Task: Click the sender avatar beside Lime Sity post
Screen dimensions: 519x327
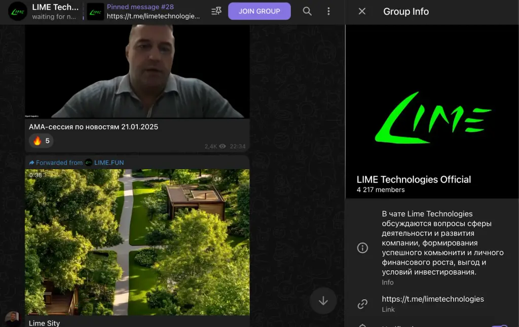Action: point(12,319)
